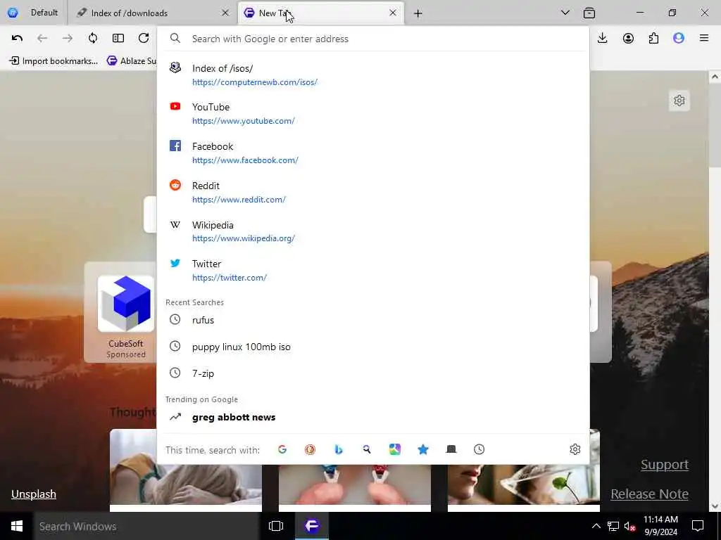Close the Index of /downloads tab
721x540 pixels.
(x=225, y=13)
